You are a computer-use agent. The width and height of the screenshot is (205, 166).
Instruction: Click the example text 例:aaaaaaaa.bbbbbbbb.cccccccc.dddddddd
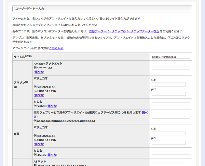64,121
